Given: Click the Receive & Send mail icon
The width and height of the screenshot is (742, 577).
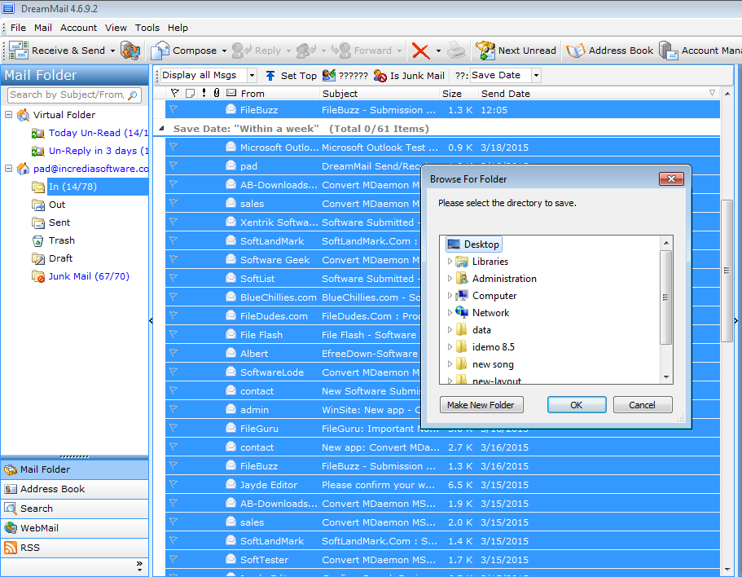Looking at the screenshot, I should click(19, 51).
